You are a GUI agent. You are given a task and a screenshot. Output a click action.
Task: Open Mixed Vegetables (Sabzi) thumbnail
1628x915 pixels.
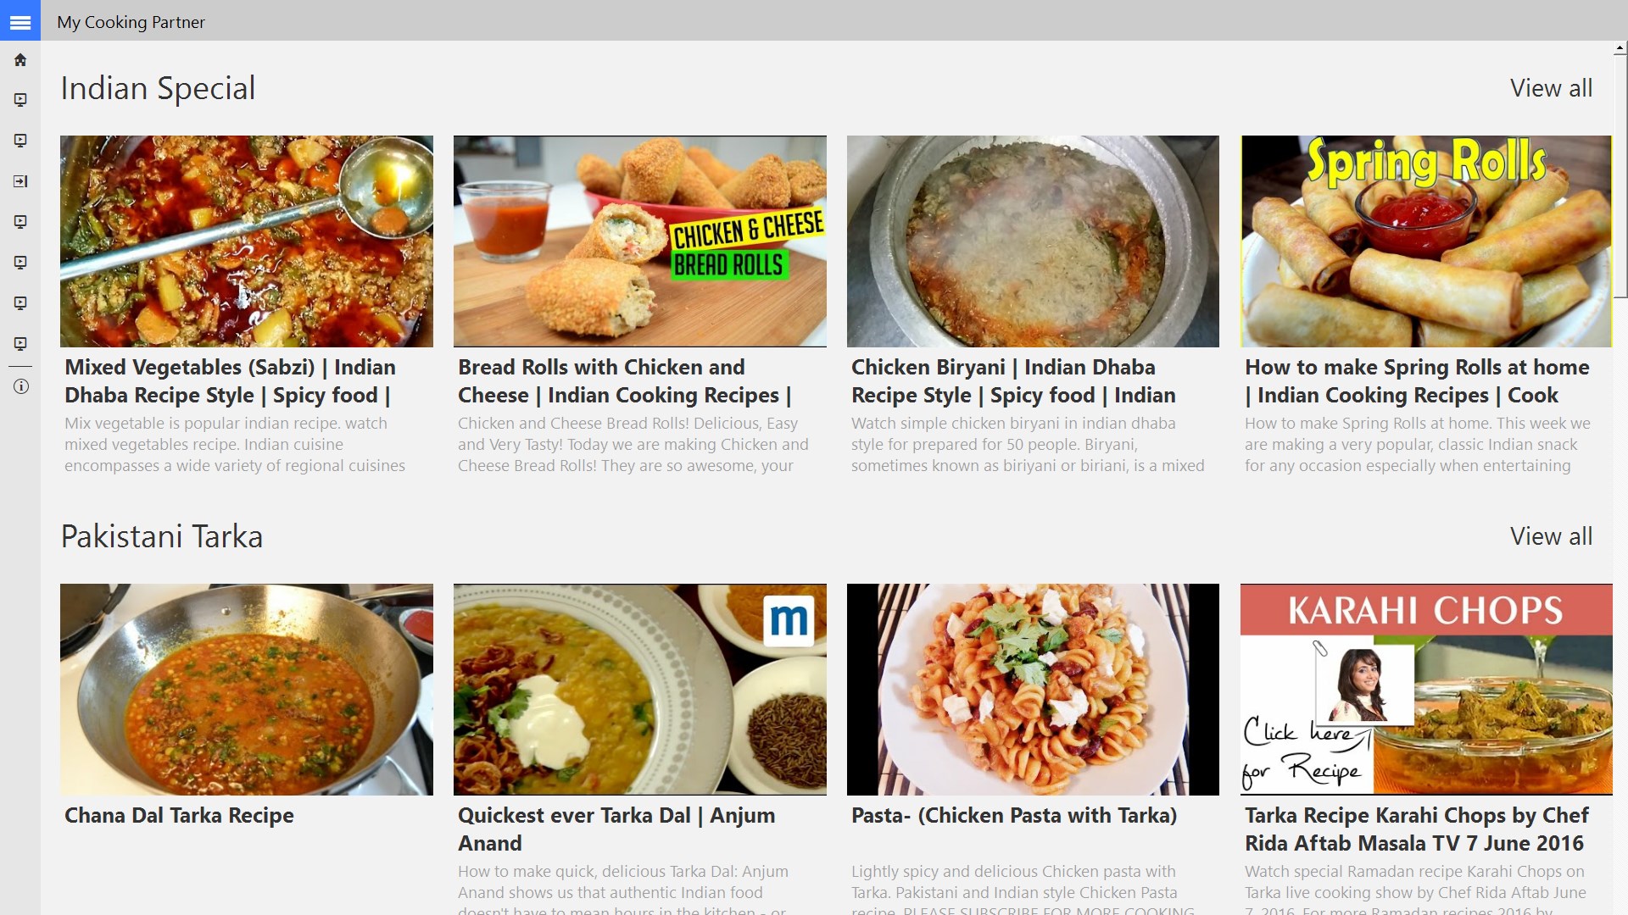[x=246, y=241]
